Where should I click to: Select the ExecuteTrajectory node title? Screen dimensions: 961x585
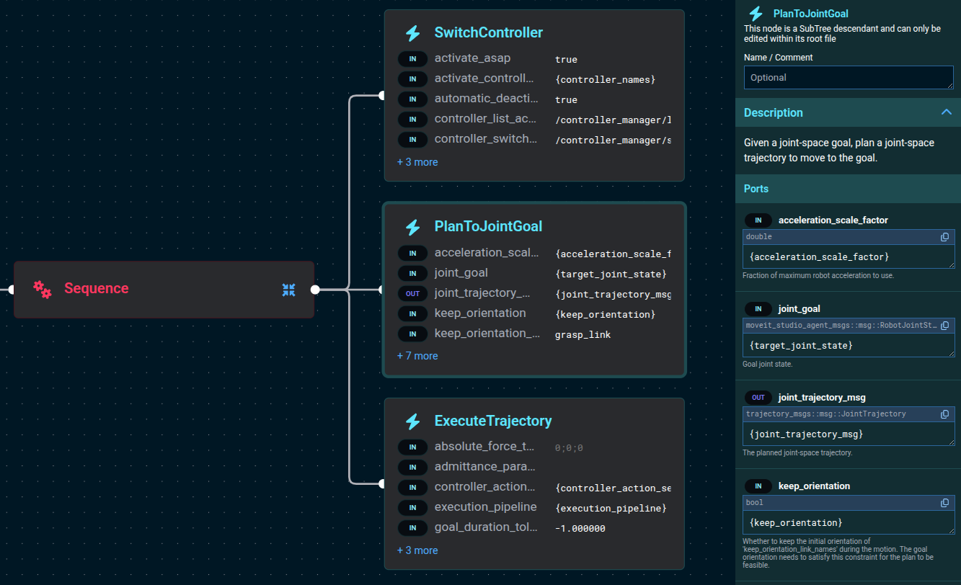(492, 421)
